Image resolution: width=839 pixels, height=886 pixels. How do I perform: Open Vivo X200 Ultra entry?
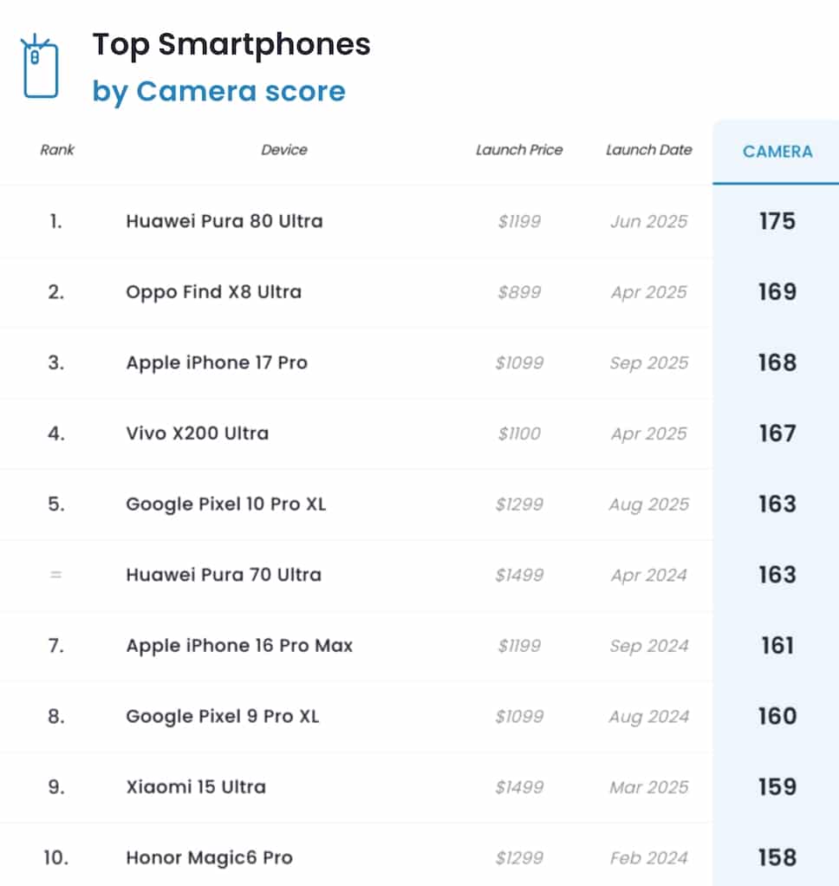pyautogui.click(x=197, y=433)
